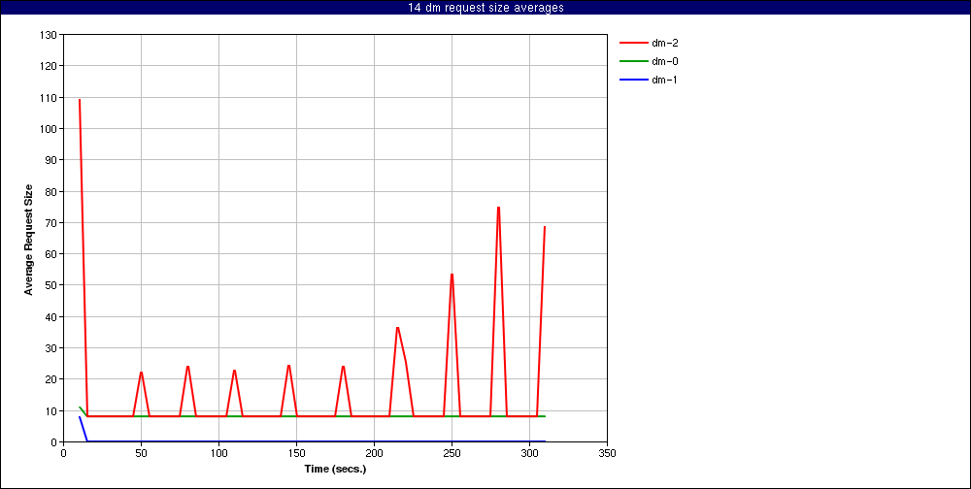Click the dm-2 peak at 80 seconds
The image size is (971, 489).
(x=187, y=367)
